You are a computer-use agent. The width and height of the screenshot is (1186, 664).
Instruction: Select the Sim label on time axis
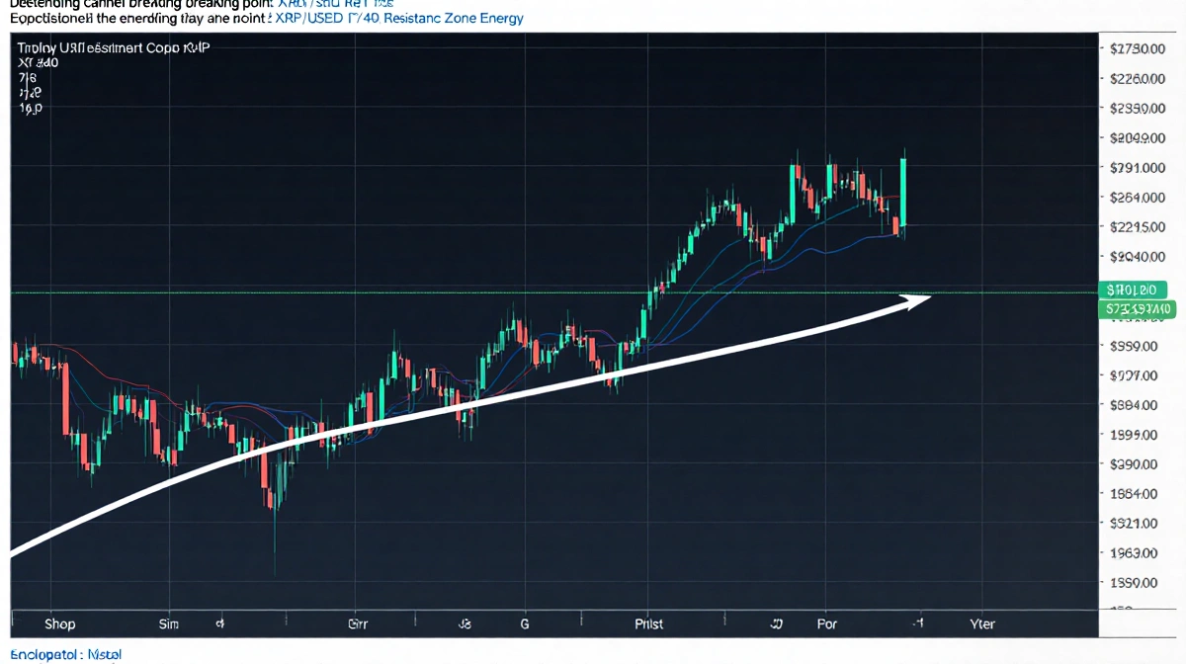tap(170, 623)
